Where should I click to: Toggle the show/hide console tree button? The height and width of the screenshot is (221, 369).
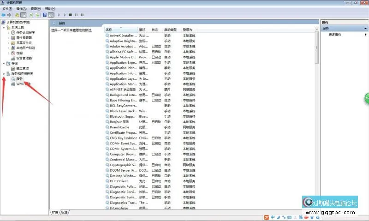[24, 15]
